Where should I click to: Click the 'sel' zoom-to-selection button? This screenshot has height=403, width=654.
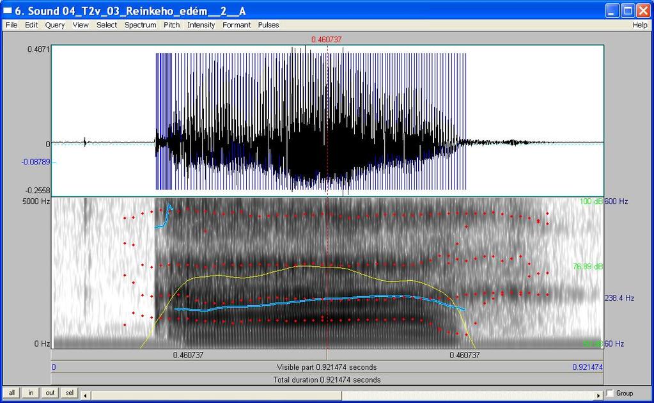click(70, 393)
